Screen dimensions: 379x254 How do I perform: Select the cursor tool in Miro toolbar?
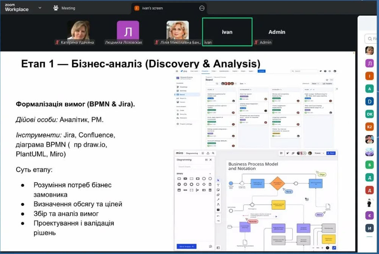(x=218, y=180)
